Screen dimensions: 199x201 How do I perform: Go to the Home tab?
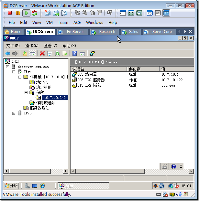click(14, 32)
